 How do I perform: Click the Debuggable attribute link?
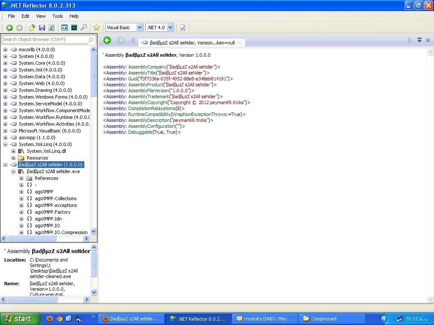140,132
